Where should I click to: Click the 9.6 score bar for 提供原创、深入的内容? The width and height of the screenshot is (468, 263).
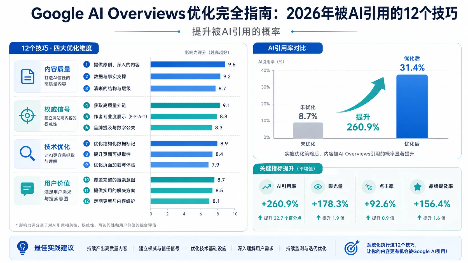point(188,65)
